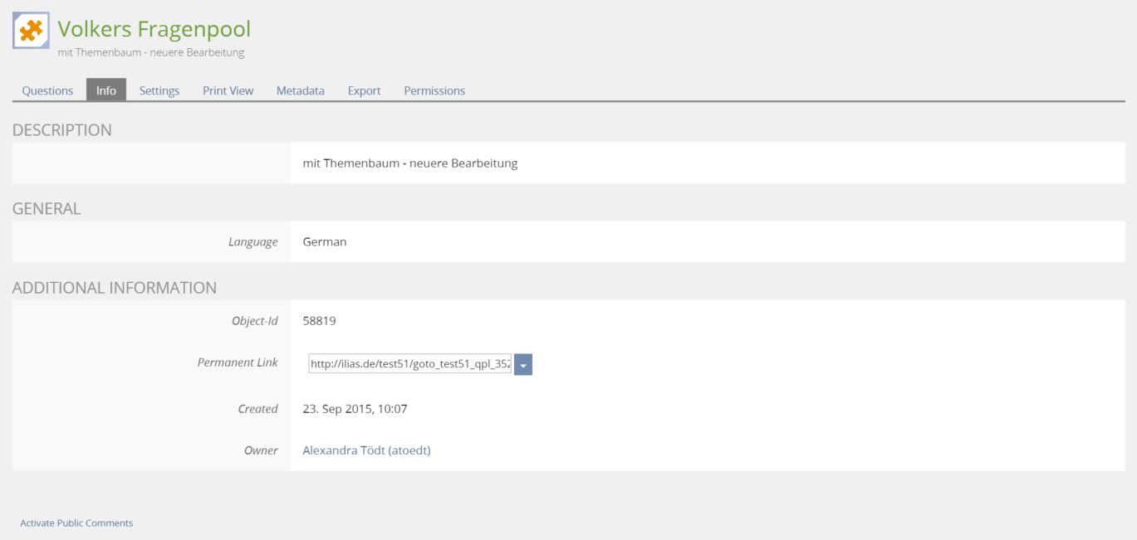This screenshot has width=1137, height=540.
Task: Click the Volkers Fragenpool page title
Action: click(x=154, y=29)
